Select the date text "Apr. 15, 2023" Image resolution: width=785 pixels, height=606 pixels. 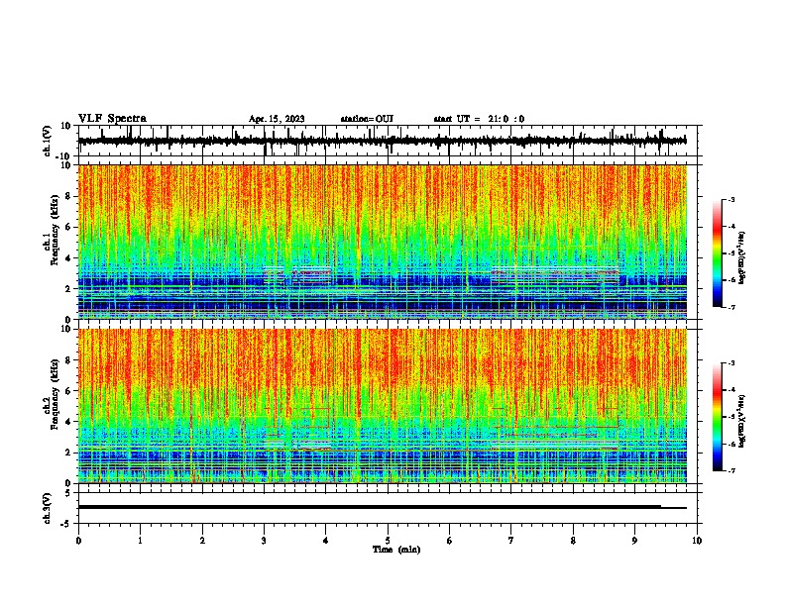tap(277, 119)
